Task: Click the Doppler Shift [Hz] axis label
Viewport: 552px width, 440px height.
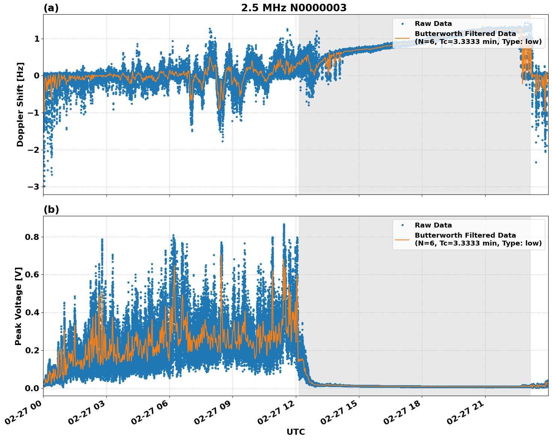Action: (x=22, y=100)
